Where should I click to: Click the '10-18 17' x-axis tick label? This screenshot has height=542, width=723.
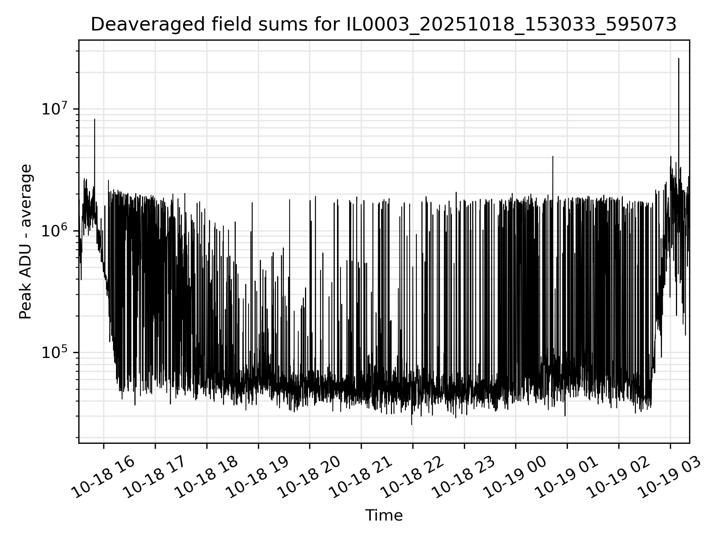[x=155, y=477]
